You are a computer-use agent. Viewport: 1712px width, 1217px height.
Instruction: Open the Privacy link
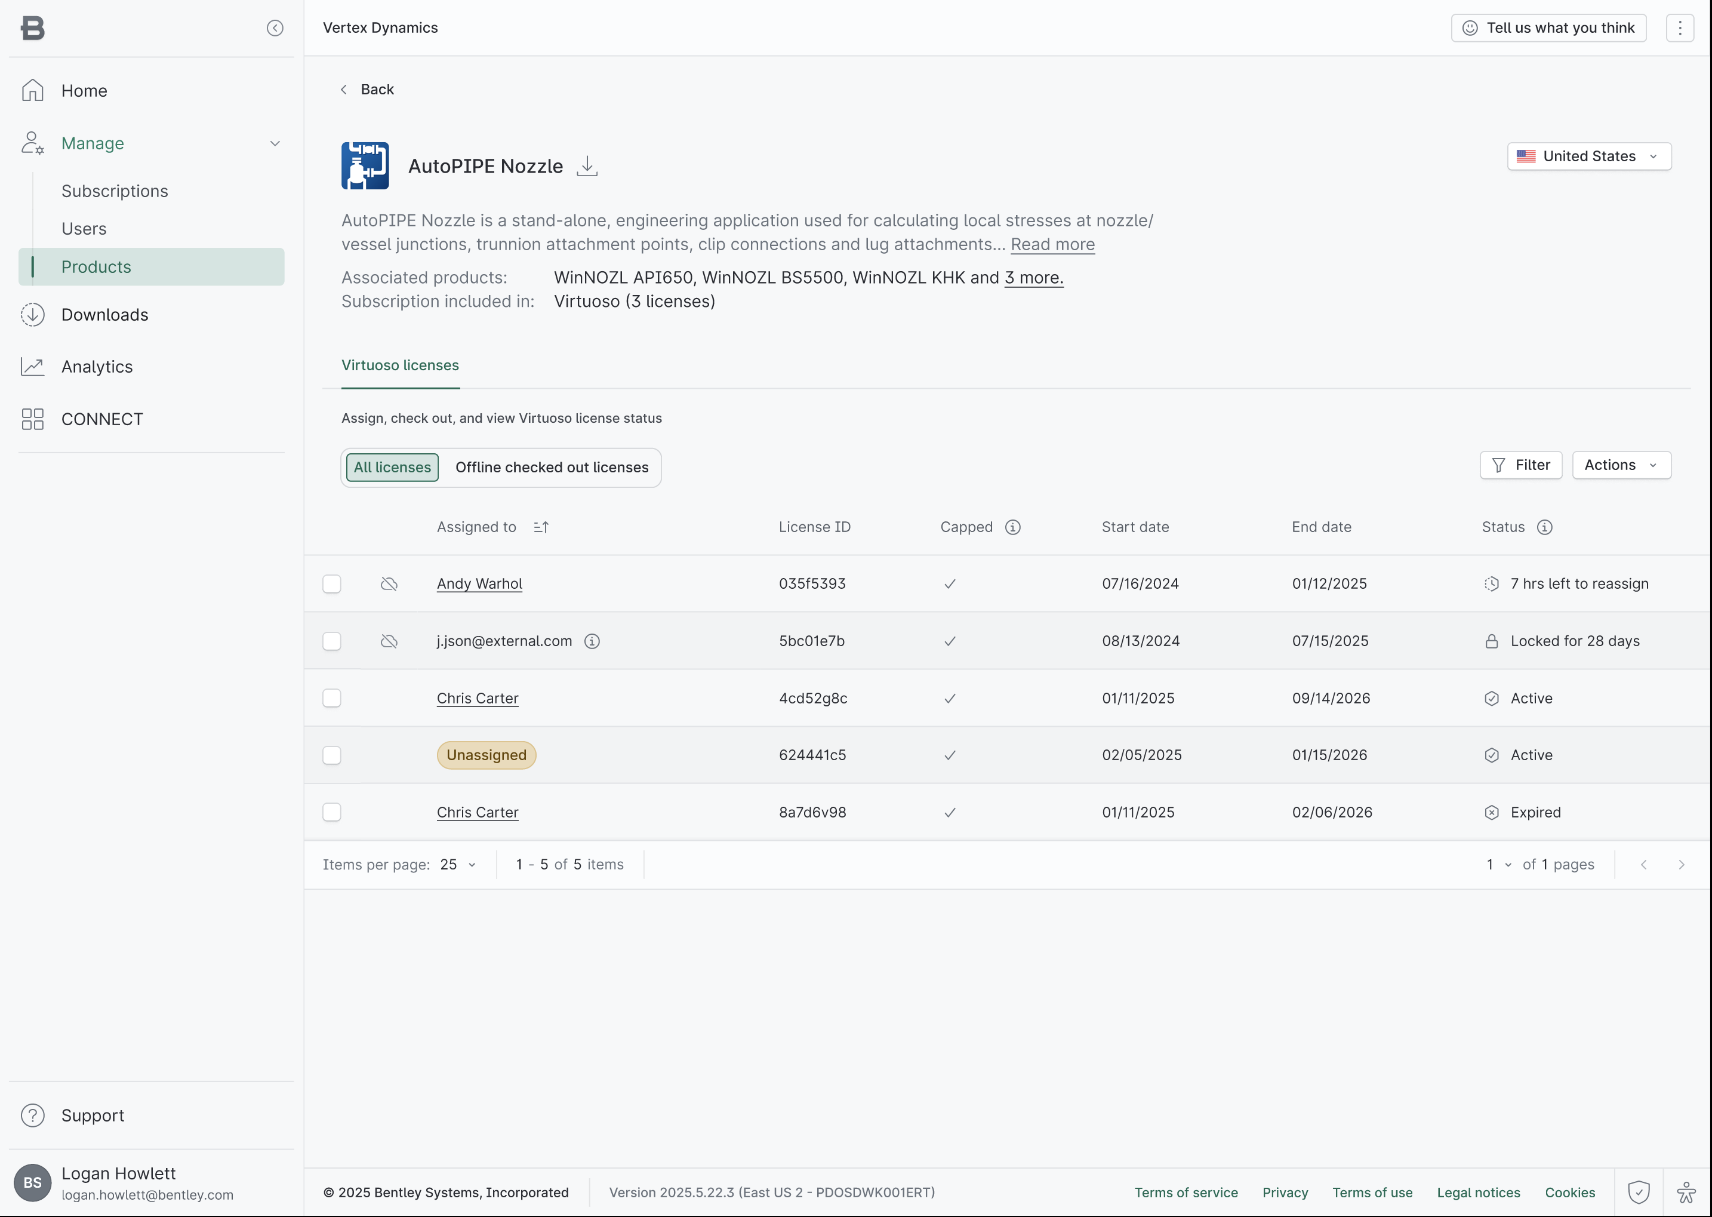[1285, 1193]
